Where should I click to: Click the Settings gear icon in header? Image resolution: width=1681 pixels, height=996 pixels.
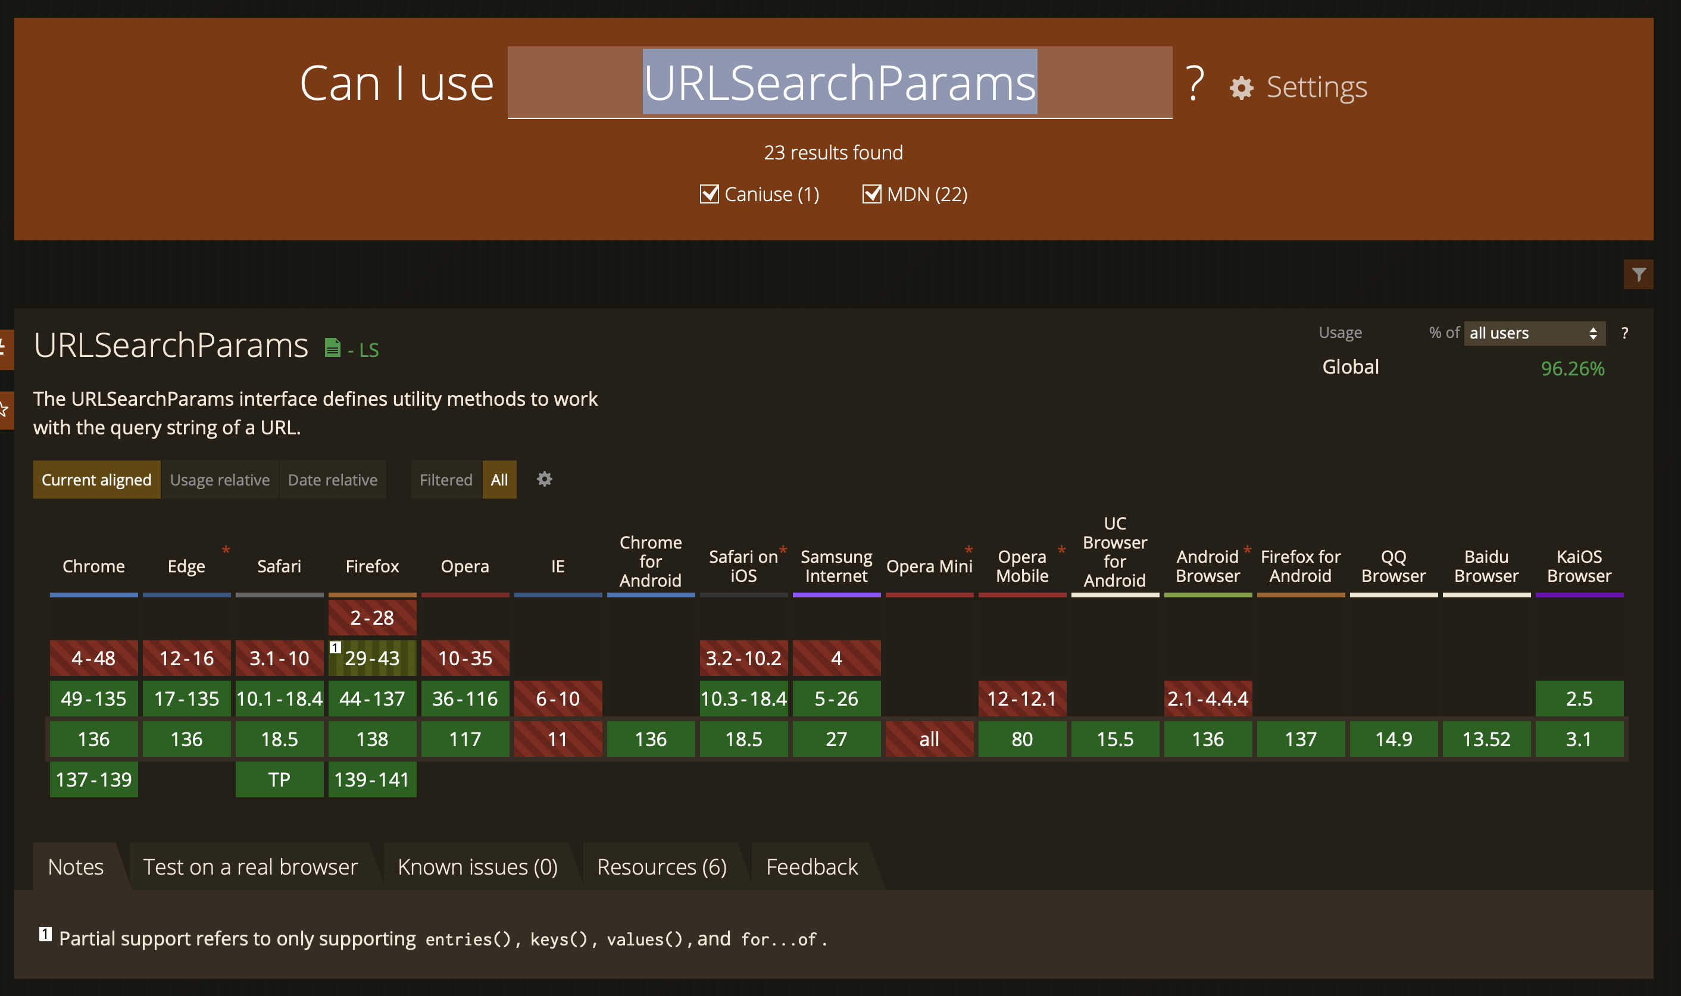[1241, 88]
